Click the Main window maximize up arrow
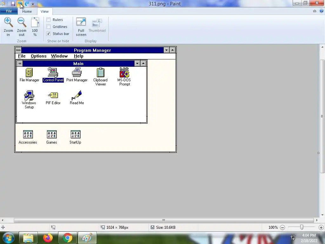 point(143,63)
